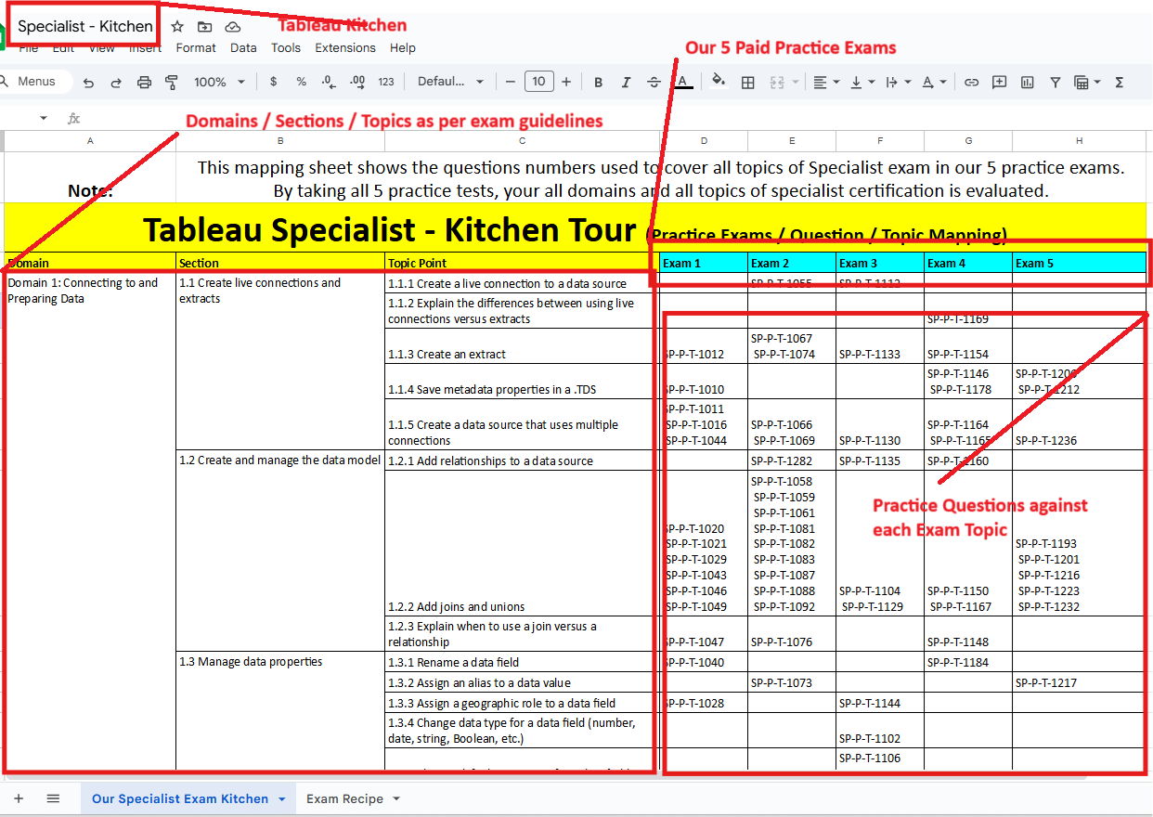Insert a chart
1153x817 pixels.
coord(1027,82)
